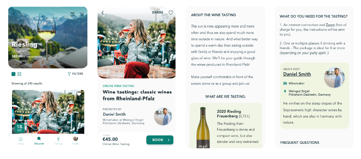Open the Daniel Smith host link
This screenshot has height=159, width=361.
(x=297, y=74)
